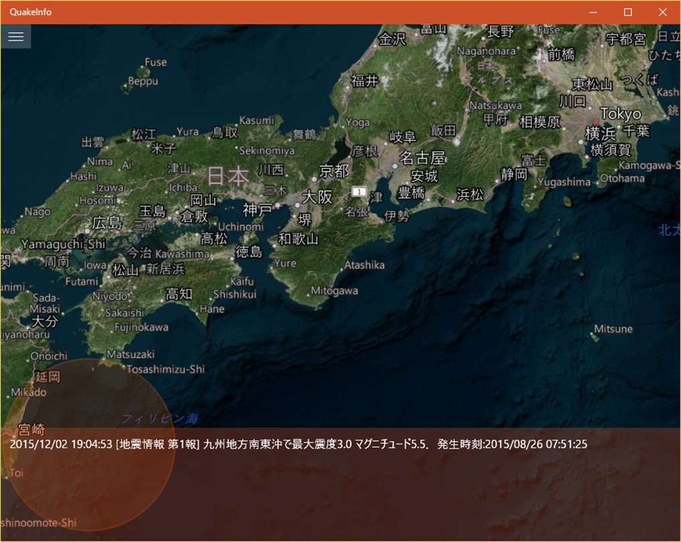Click the 名古屋 city label

pyautogui.click(x=423, y=157)
